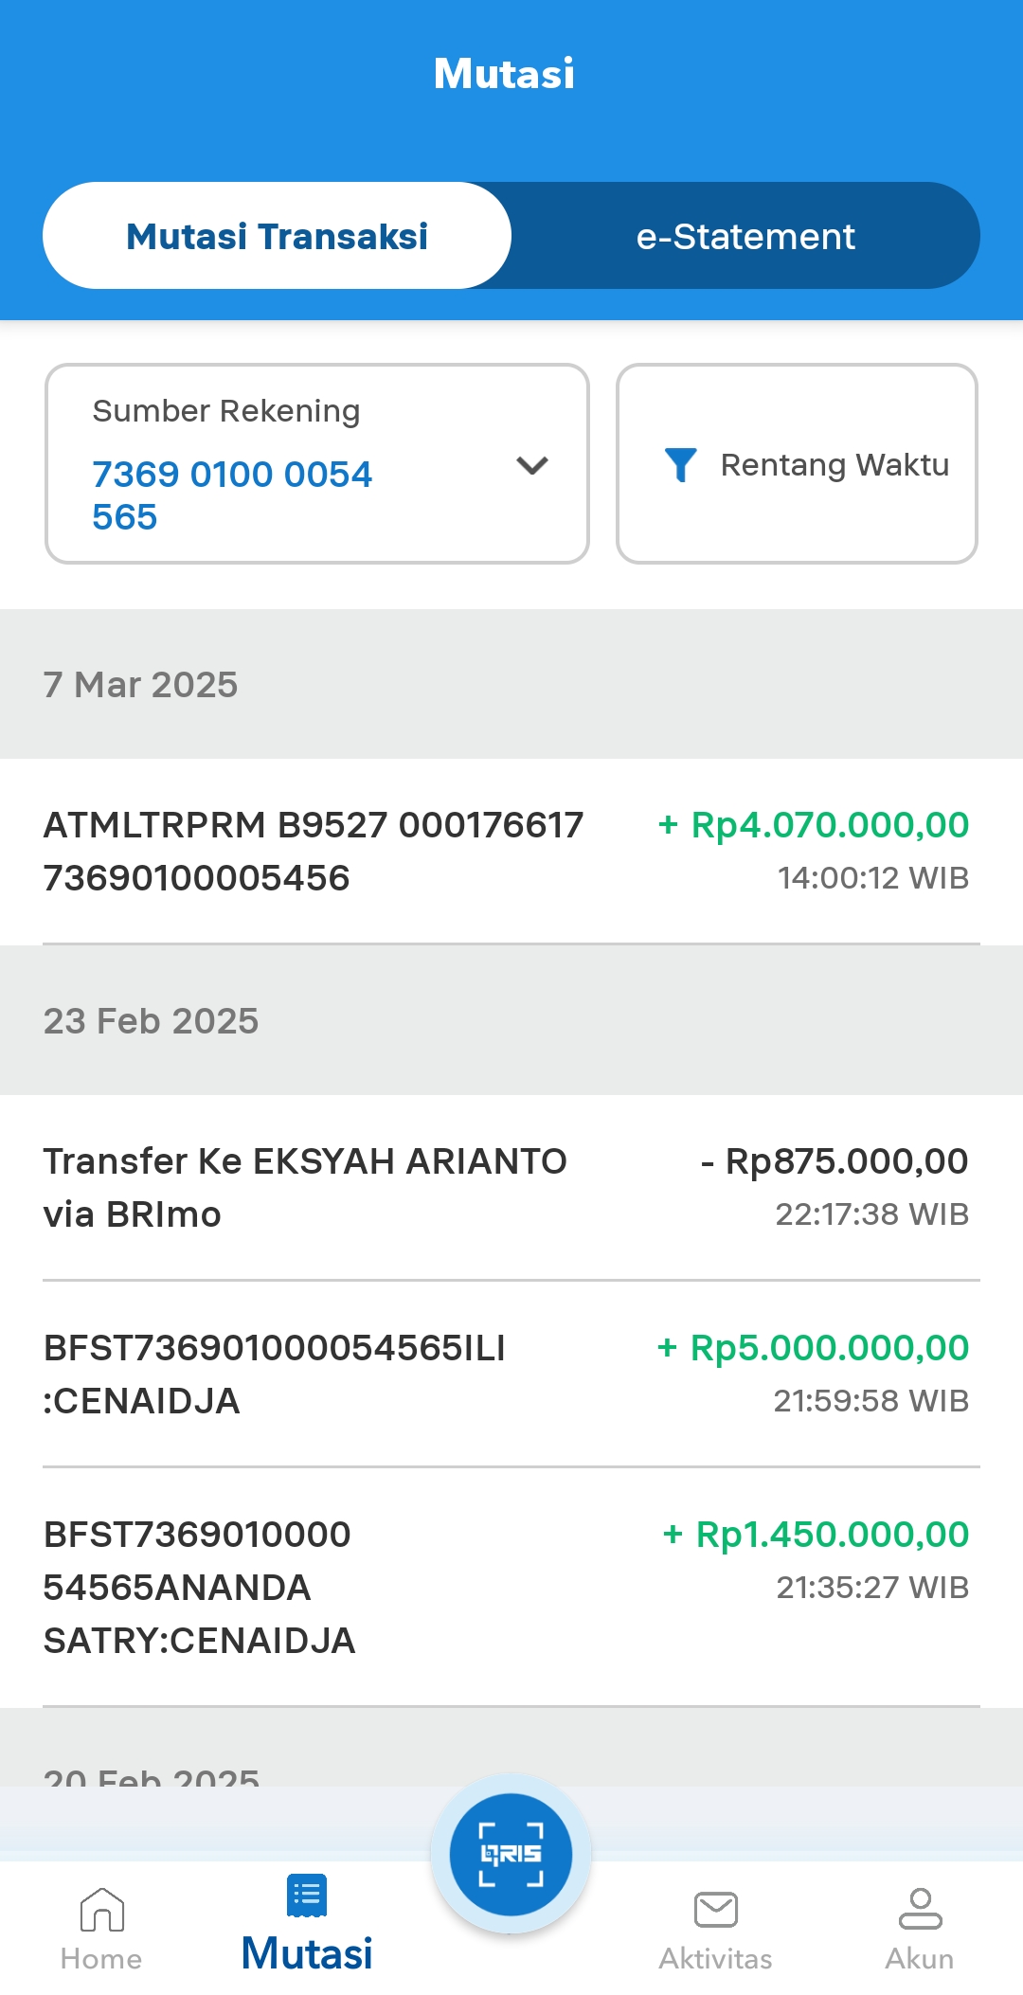Open the Home icon in the bottom bar
This screenshot has width=1023, height=1995.
(101, 1910)
